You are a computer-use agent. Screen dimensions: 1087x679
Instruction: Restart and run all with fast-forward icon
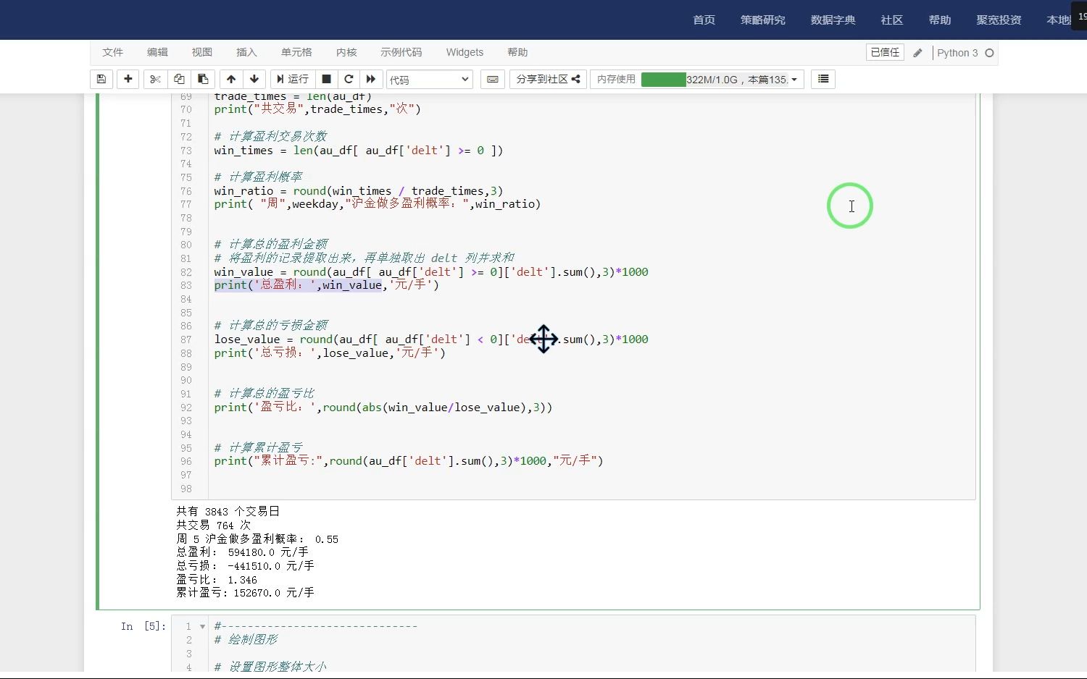click(371, 79)
